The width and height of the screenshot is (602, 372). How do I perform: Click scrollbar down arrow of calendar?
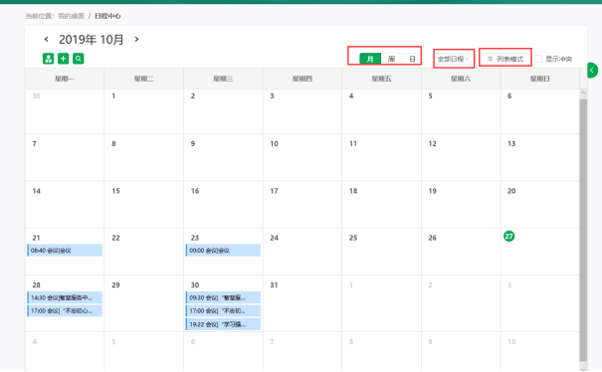coord(583,369)
